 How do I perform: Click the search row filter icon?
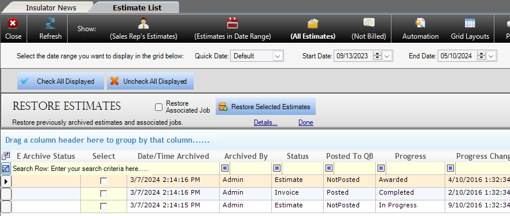pyautogui.click(x=6, y=169)
